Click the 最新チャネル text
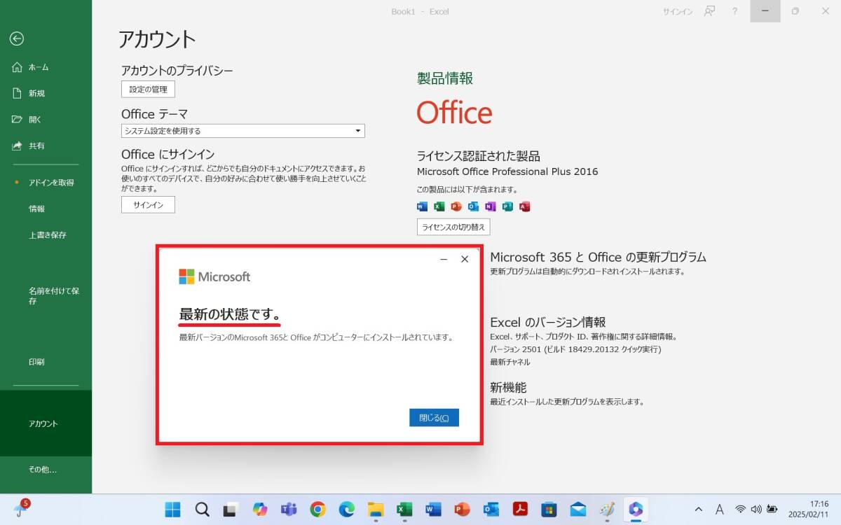The height and width of the screenshot is (525, 841). point(510,362)
